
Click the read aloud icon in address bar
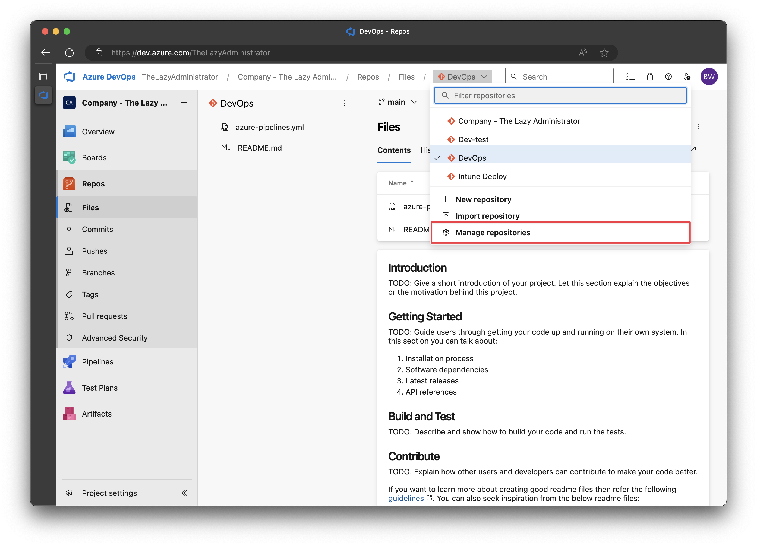[x=583, y=52]
